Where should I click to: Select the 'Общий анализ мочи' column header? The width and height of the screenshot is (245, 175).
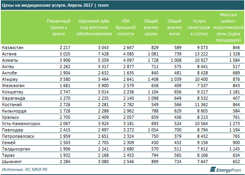pyautogui.click(x=174, y=27)
